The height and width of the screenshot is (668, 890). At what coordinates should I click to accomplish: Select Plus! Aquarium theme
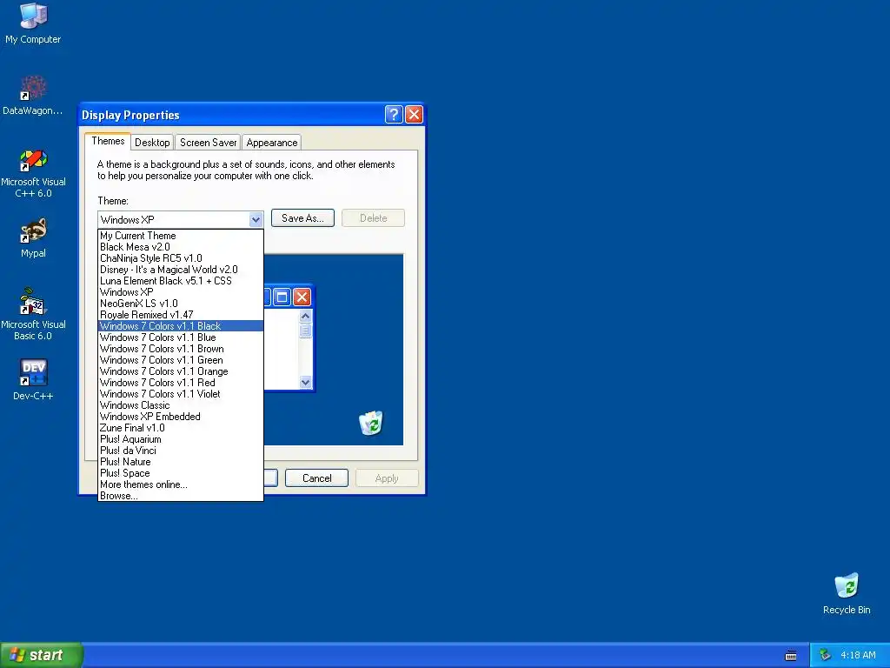point(181,439)
